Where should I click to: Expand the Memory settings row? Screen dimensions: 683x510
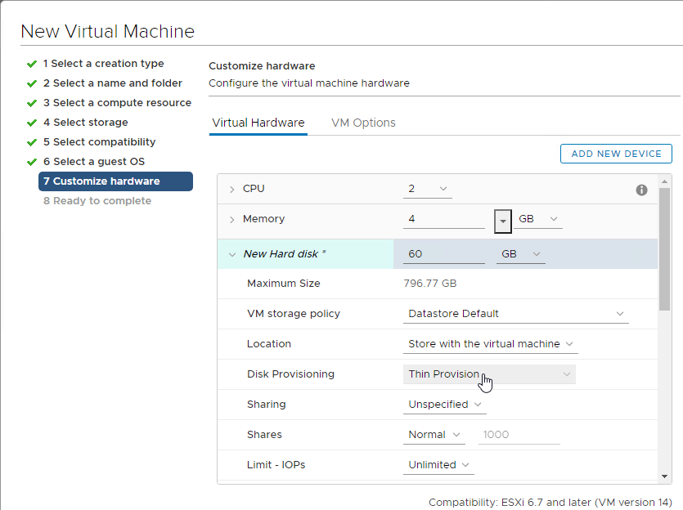tap(231, 219)
